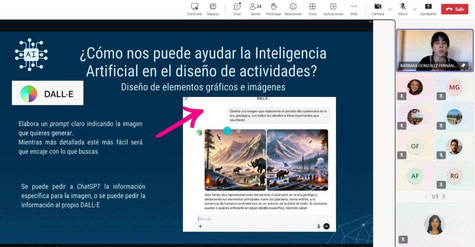
Task: Click the muted microphone icon on MG's tile
Action: tap(441, 96)
